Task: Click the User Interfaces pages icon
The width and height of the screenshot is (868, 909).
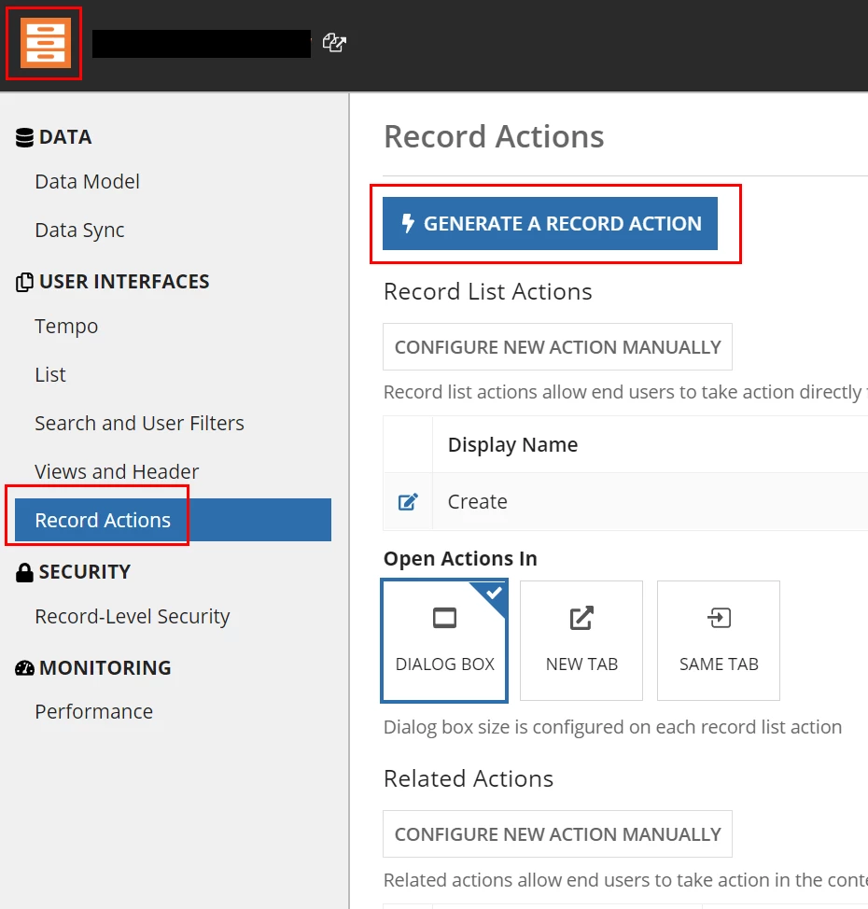Action: click(x=24, y=282)
